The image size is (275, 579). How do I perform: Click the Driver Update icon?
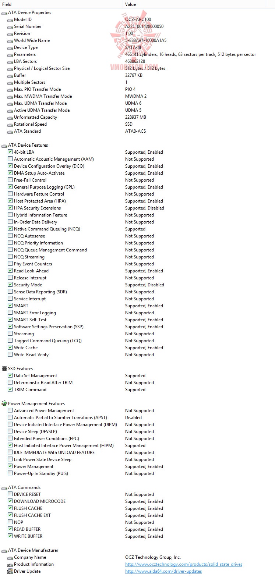pos(10,571)
